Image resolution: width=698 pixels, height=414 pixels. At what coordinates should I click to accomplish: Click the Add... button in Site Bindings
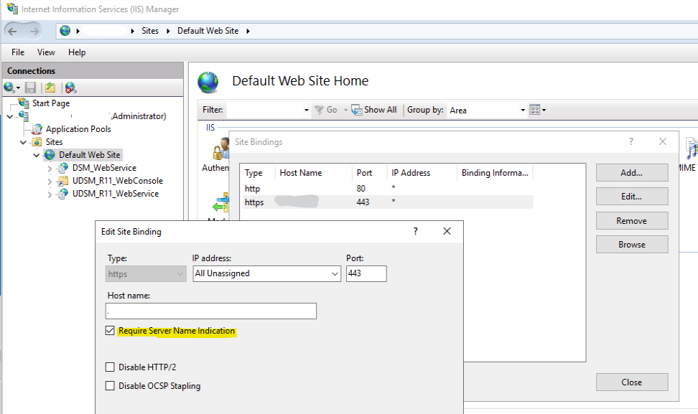(632, 172)
